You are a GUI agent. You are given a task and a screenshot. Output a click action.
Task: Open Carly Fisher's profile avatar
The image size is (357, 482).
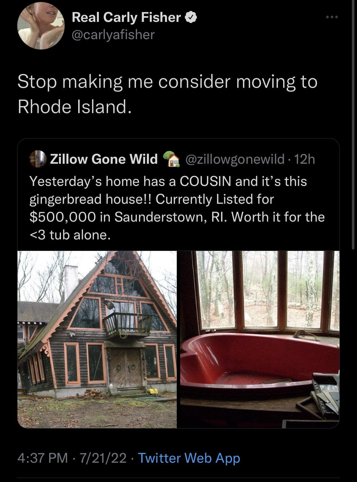point(41,26)
